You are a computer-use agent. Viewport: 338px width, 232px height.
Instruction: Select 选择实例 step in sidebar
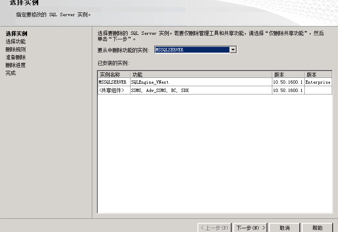(x=16, y=34)
